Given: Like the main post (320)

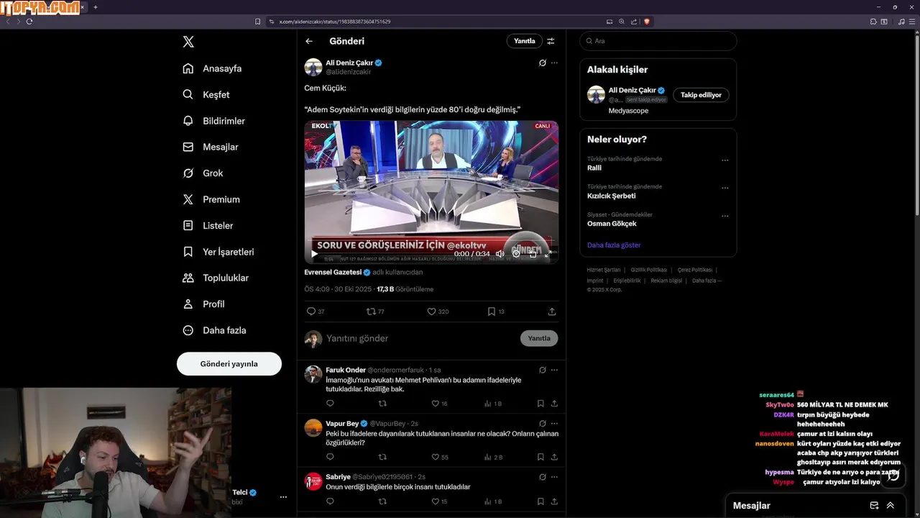Looking at the screenshot, I should tap(438, 312).
